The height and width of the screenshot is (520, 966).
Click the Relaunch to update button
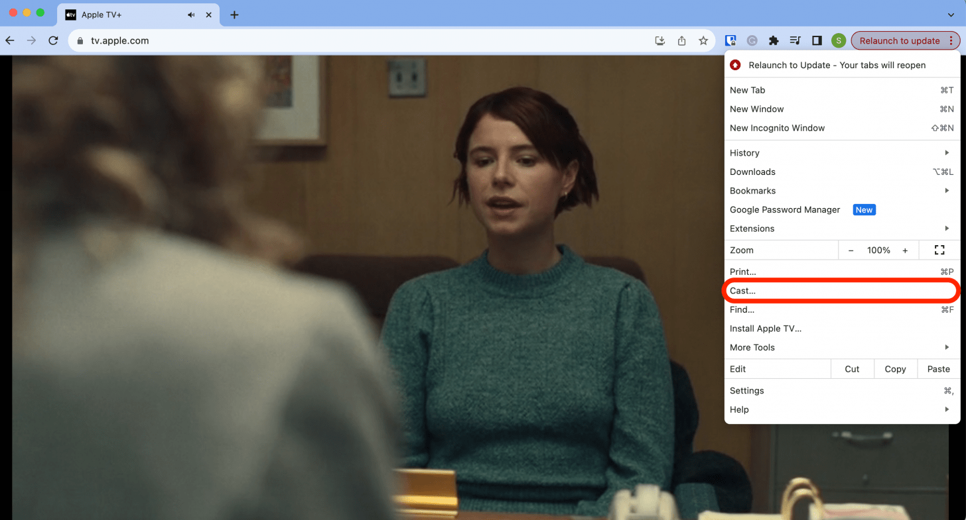[900, 40]
